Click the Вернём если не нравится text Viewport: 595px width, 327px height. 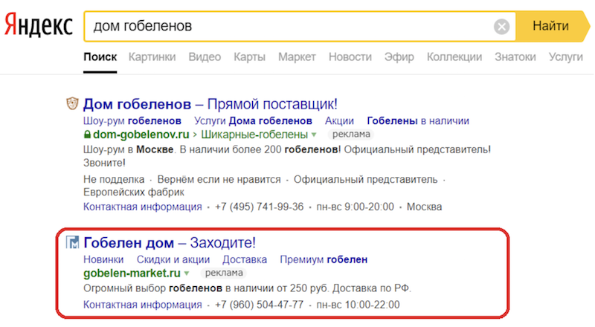(219, 179)
